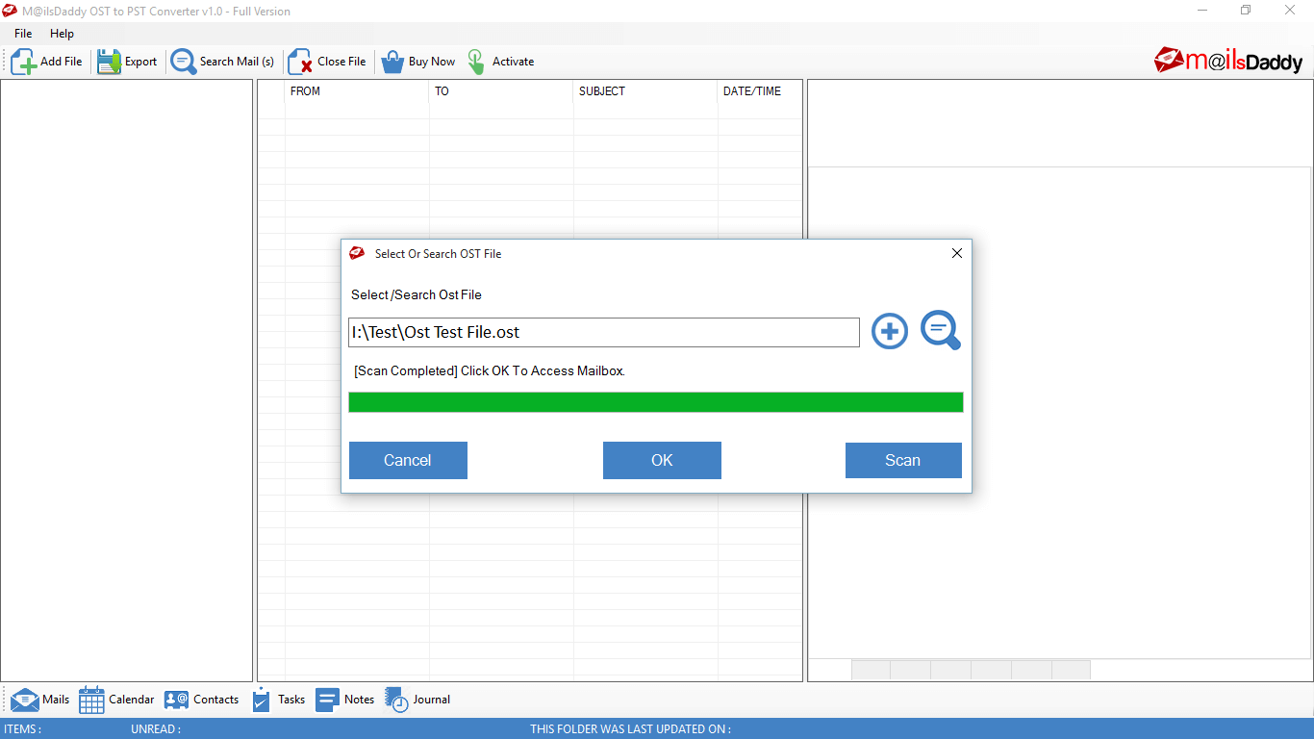Open the Help menu
Screen dimensions: 1314x739
pyautogui.click(x=62, y=34)
